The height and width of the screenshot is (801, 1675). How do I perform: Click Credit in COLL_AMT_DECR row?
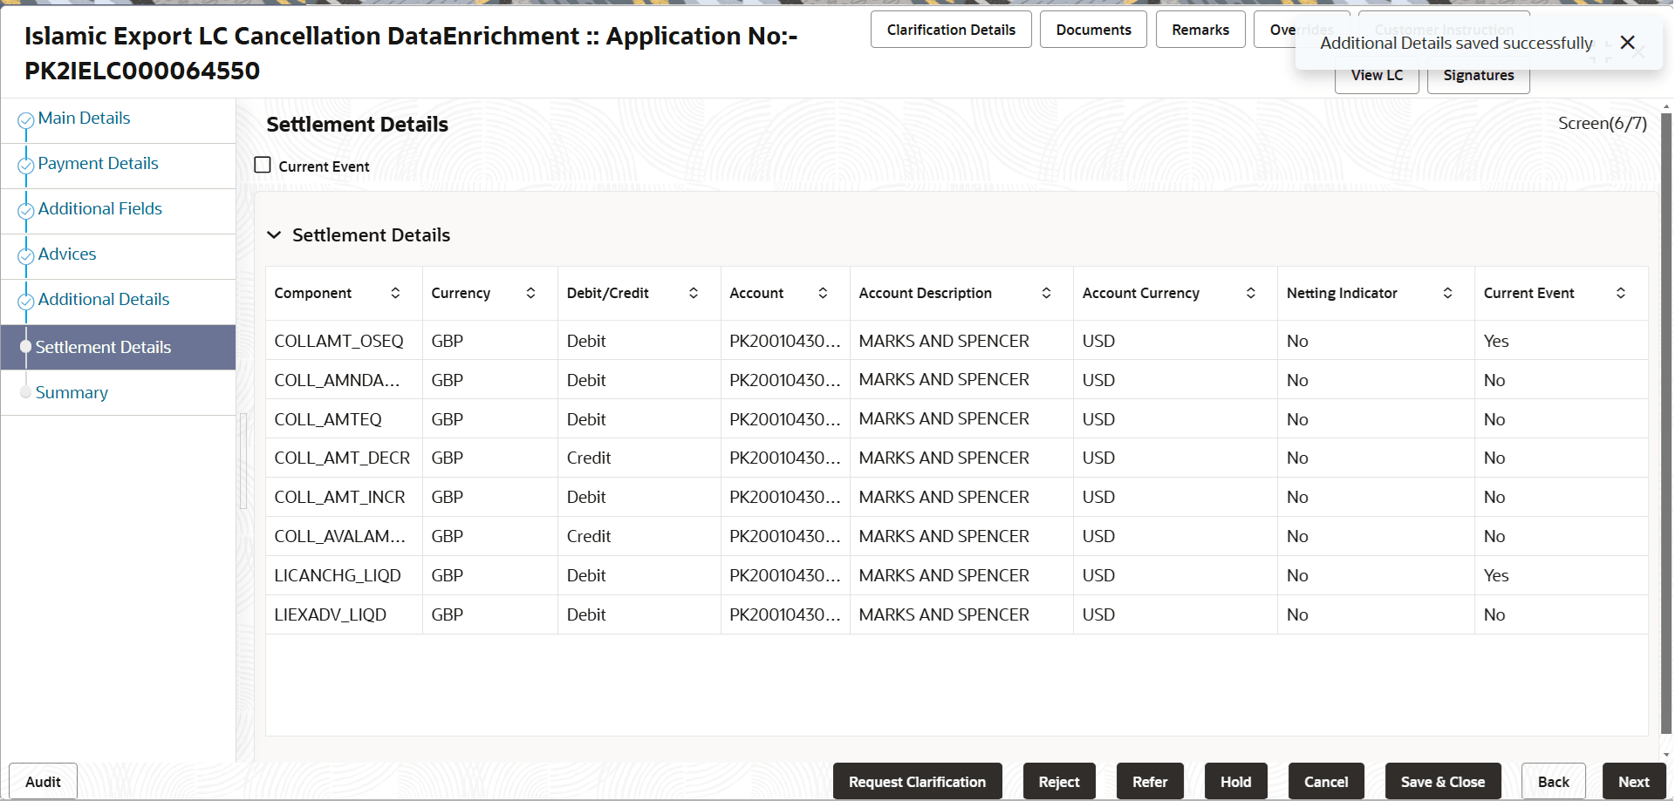(589, 458)
